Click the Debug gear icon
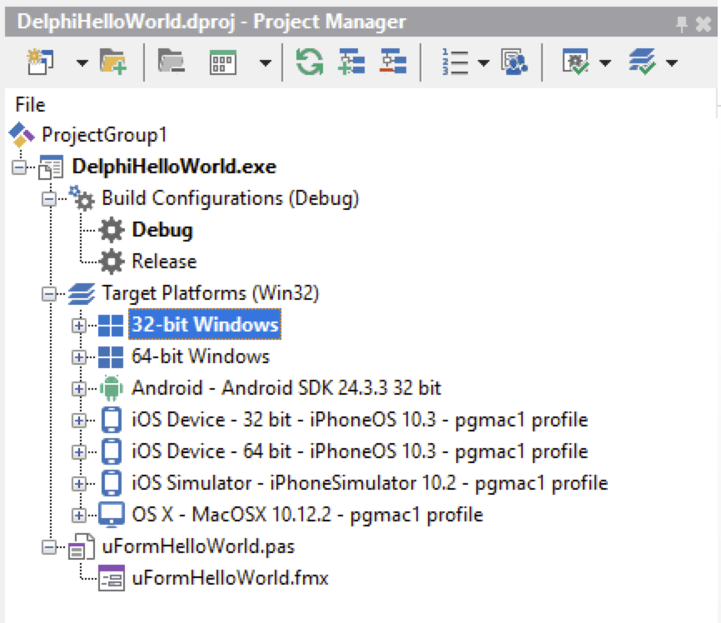Screen dimensions: 721x623 coord(112,231)
